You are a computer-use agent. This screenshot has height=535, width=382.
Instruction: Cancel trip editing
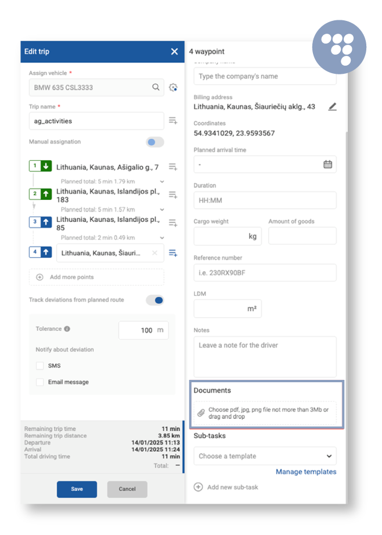tap(127, 489)
